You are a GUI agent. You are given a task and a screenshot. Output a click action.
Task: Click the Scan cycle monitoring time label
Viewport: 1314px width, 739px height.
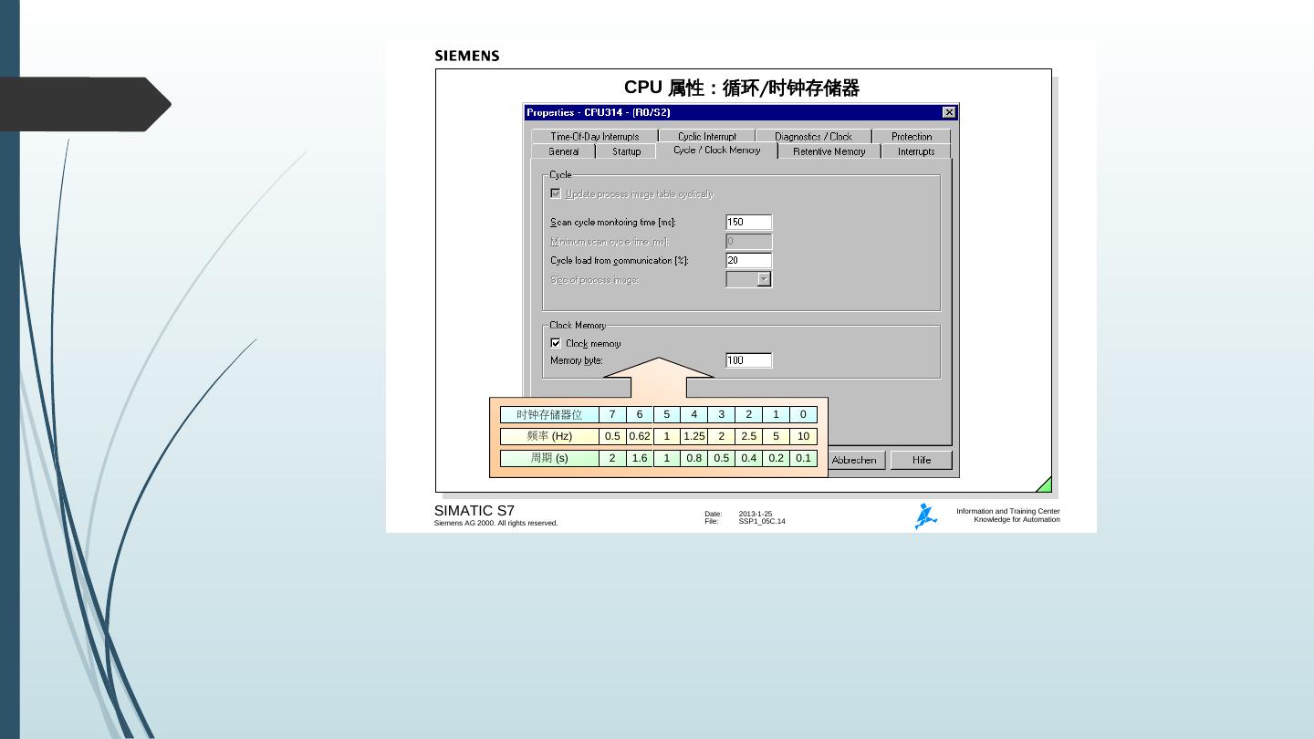613,223
